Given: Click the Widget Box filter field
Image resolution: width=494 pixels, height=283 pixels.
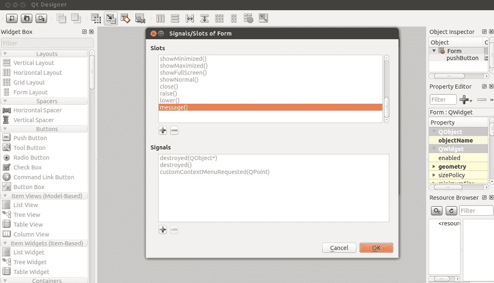Looking at the screenshot, I should coord(47,43).
